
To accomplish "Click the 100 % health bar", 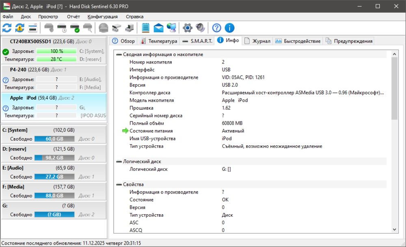I will (56, 51).
